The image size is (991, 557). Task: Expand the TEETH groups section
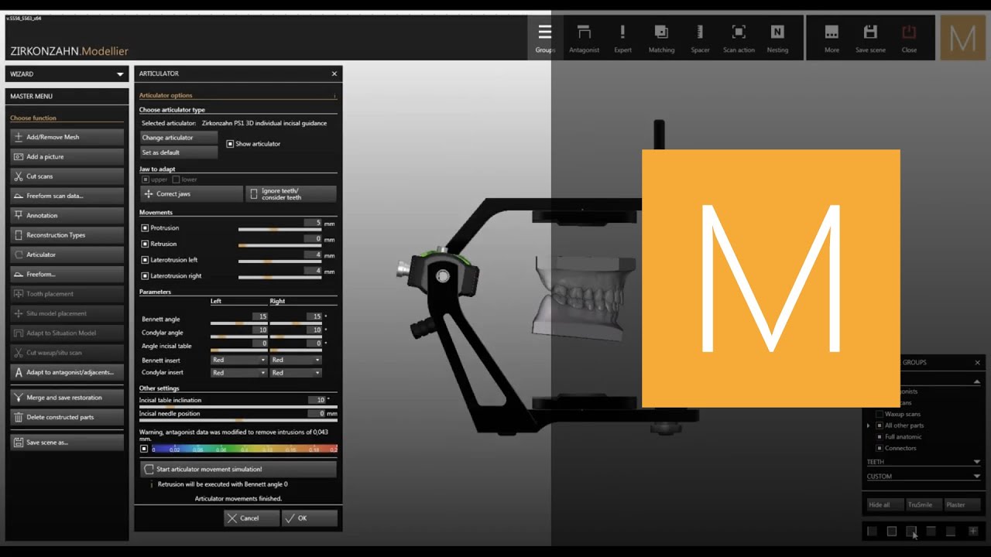pyautogui.click(x=977, y=462)
